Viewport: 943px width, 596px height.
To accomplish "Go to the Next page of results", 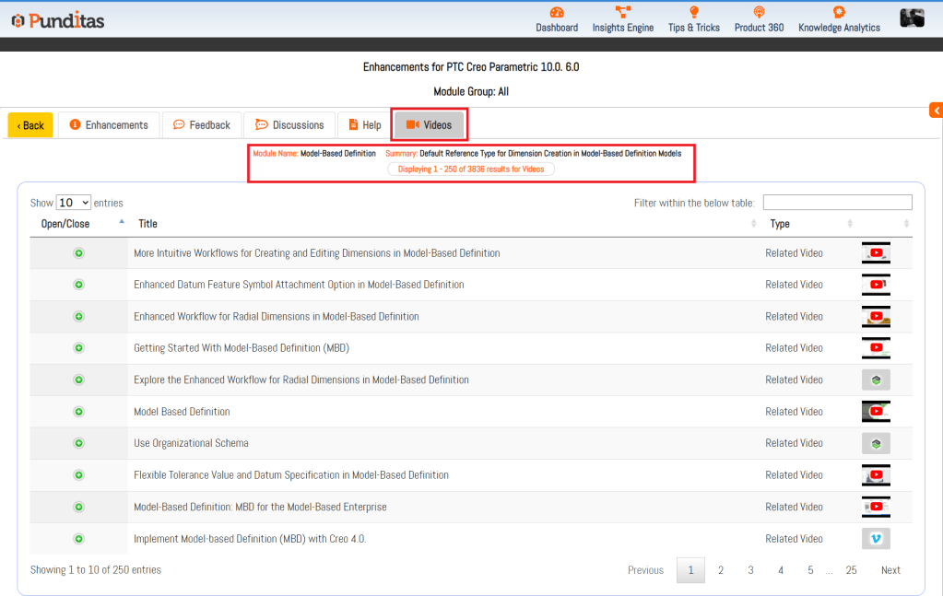I will (890, 570).
